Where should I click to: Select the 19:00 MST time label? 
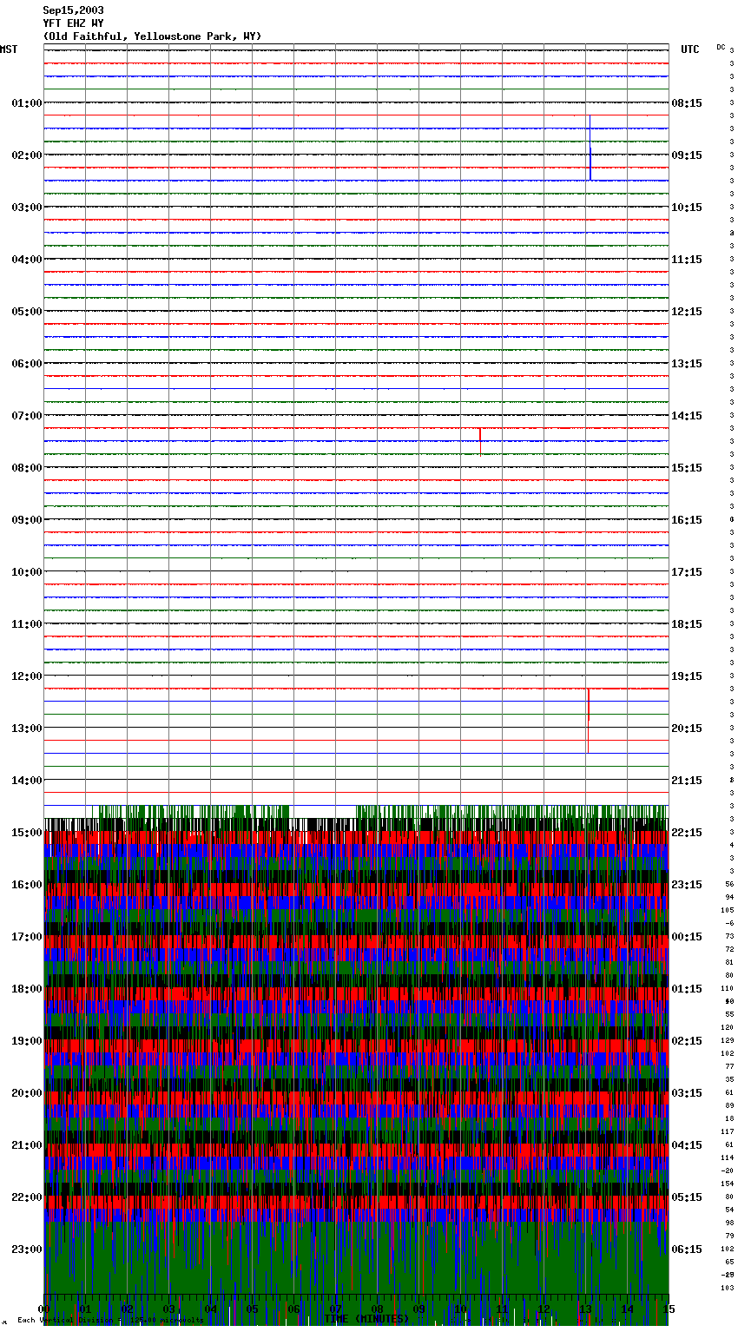(27, 1041)
